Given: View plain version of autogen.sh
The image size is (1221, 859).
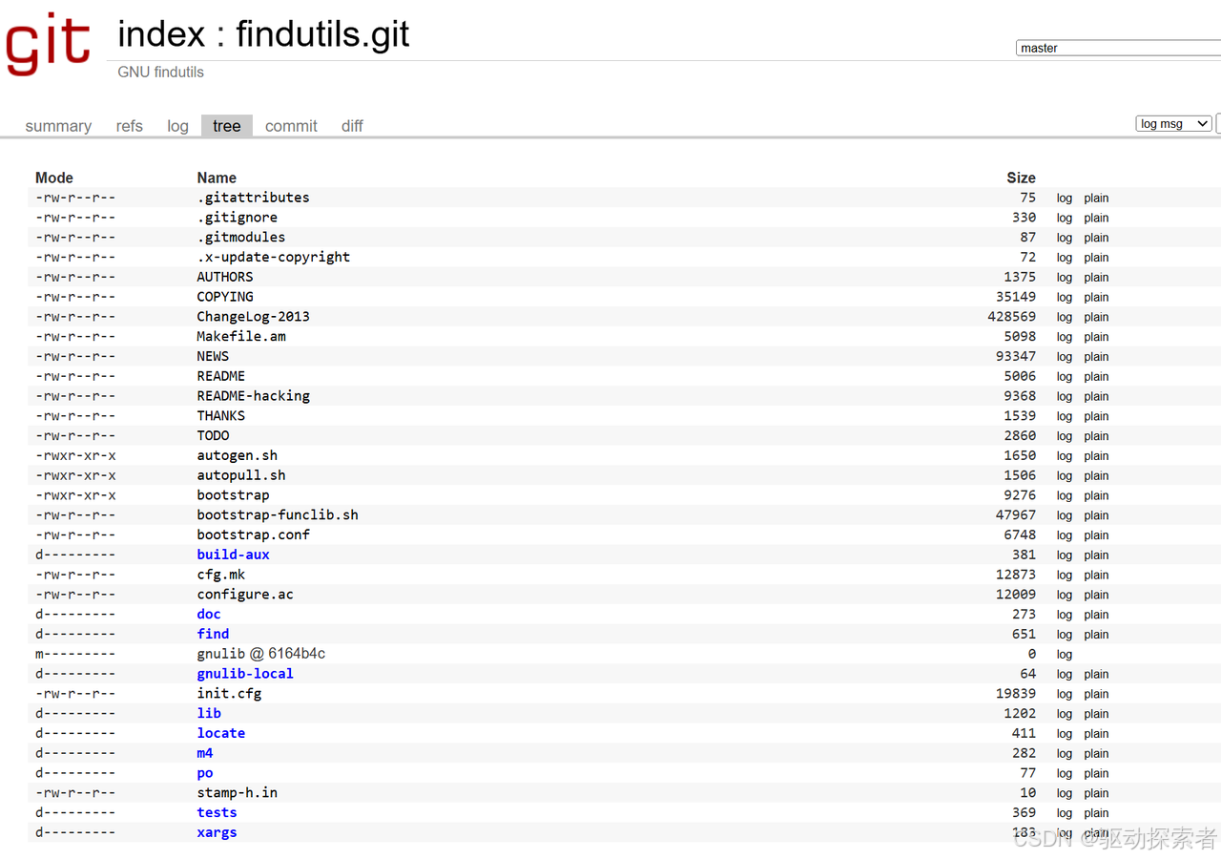Looking at the screenshot, I should pyautogui.click(x=1096, y=456).
